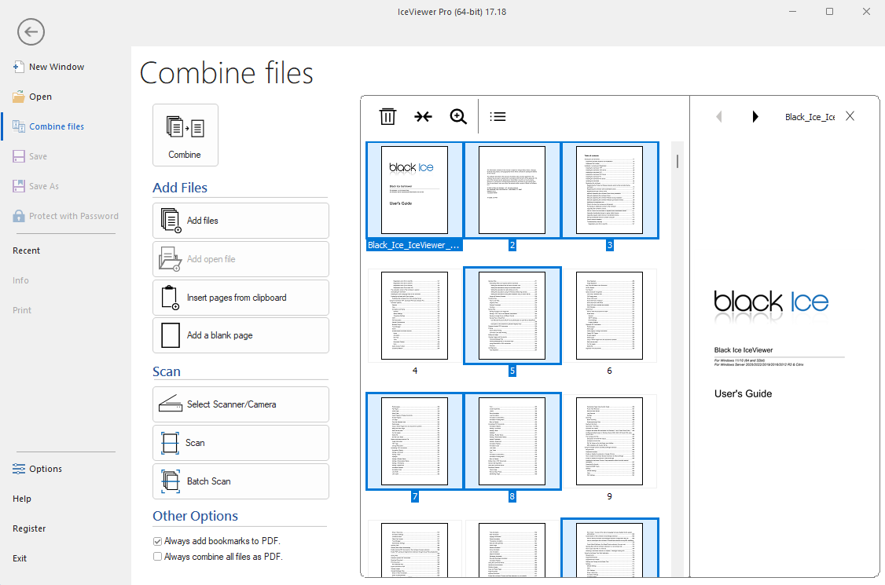
Task: Click the Options sliders icon
Action: point(19,469)
